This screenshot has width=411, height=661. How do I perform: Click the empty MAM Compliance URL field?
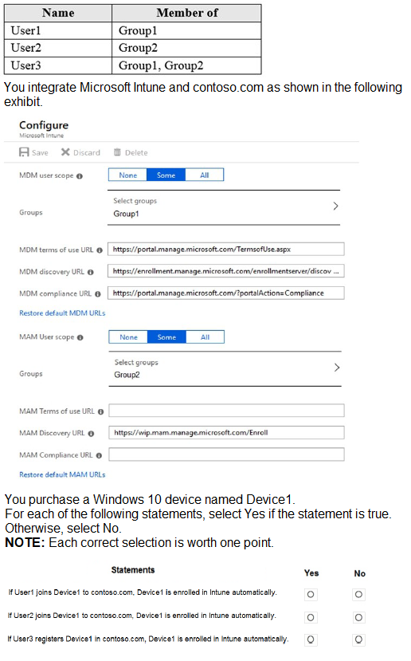click(x=226, y=454)
